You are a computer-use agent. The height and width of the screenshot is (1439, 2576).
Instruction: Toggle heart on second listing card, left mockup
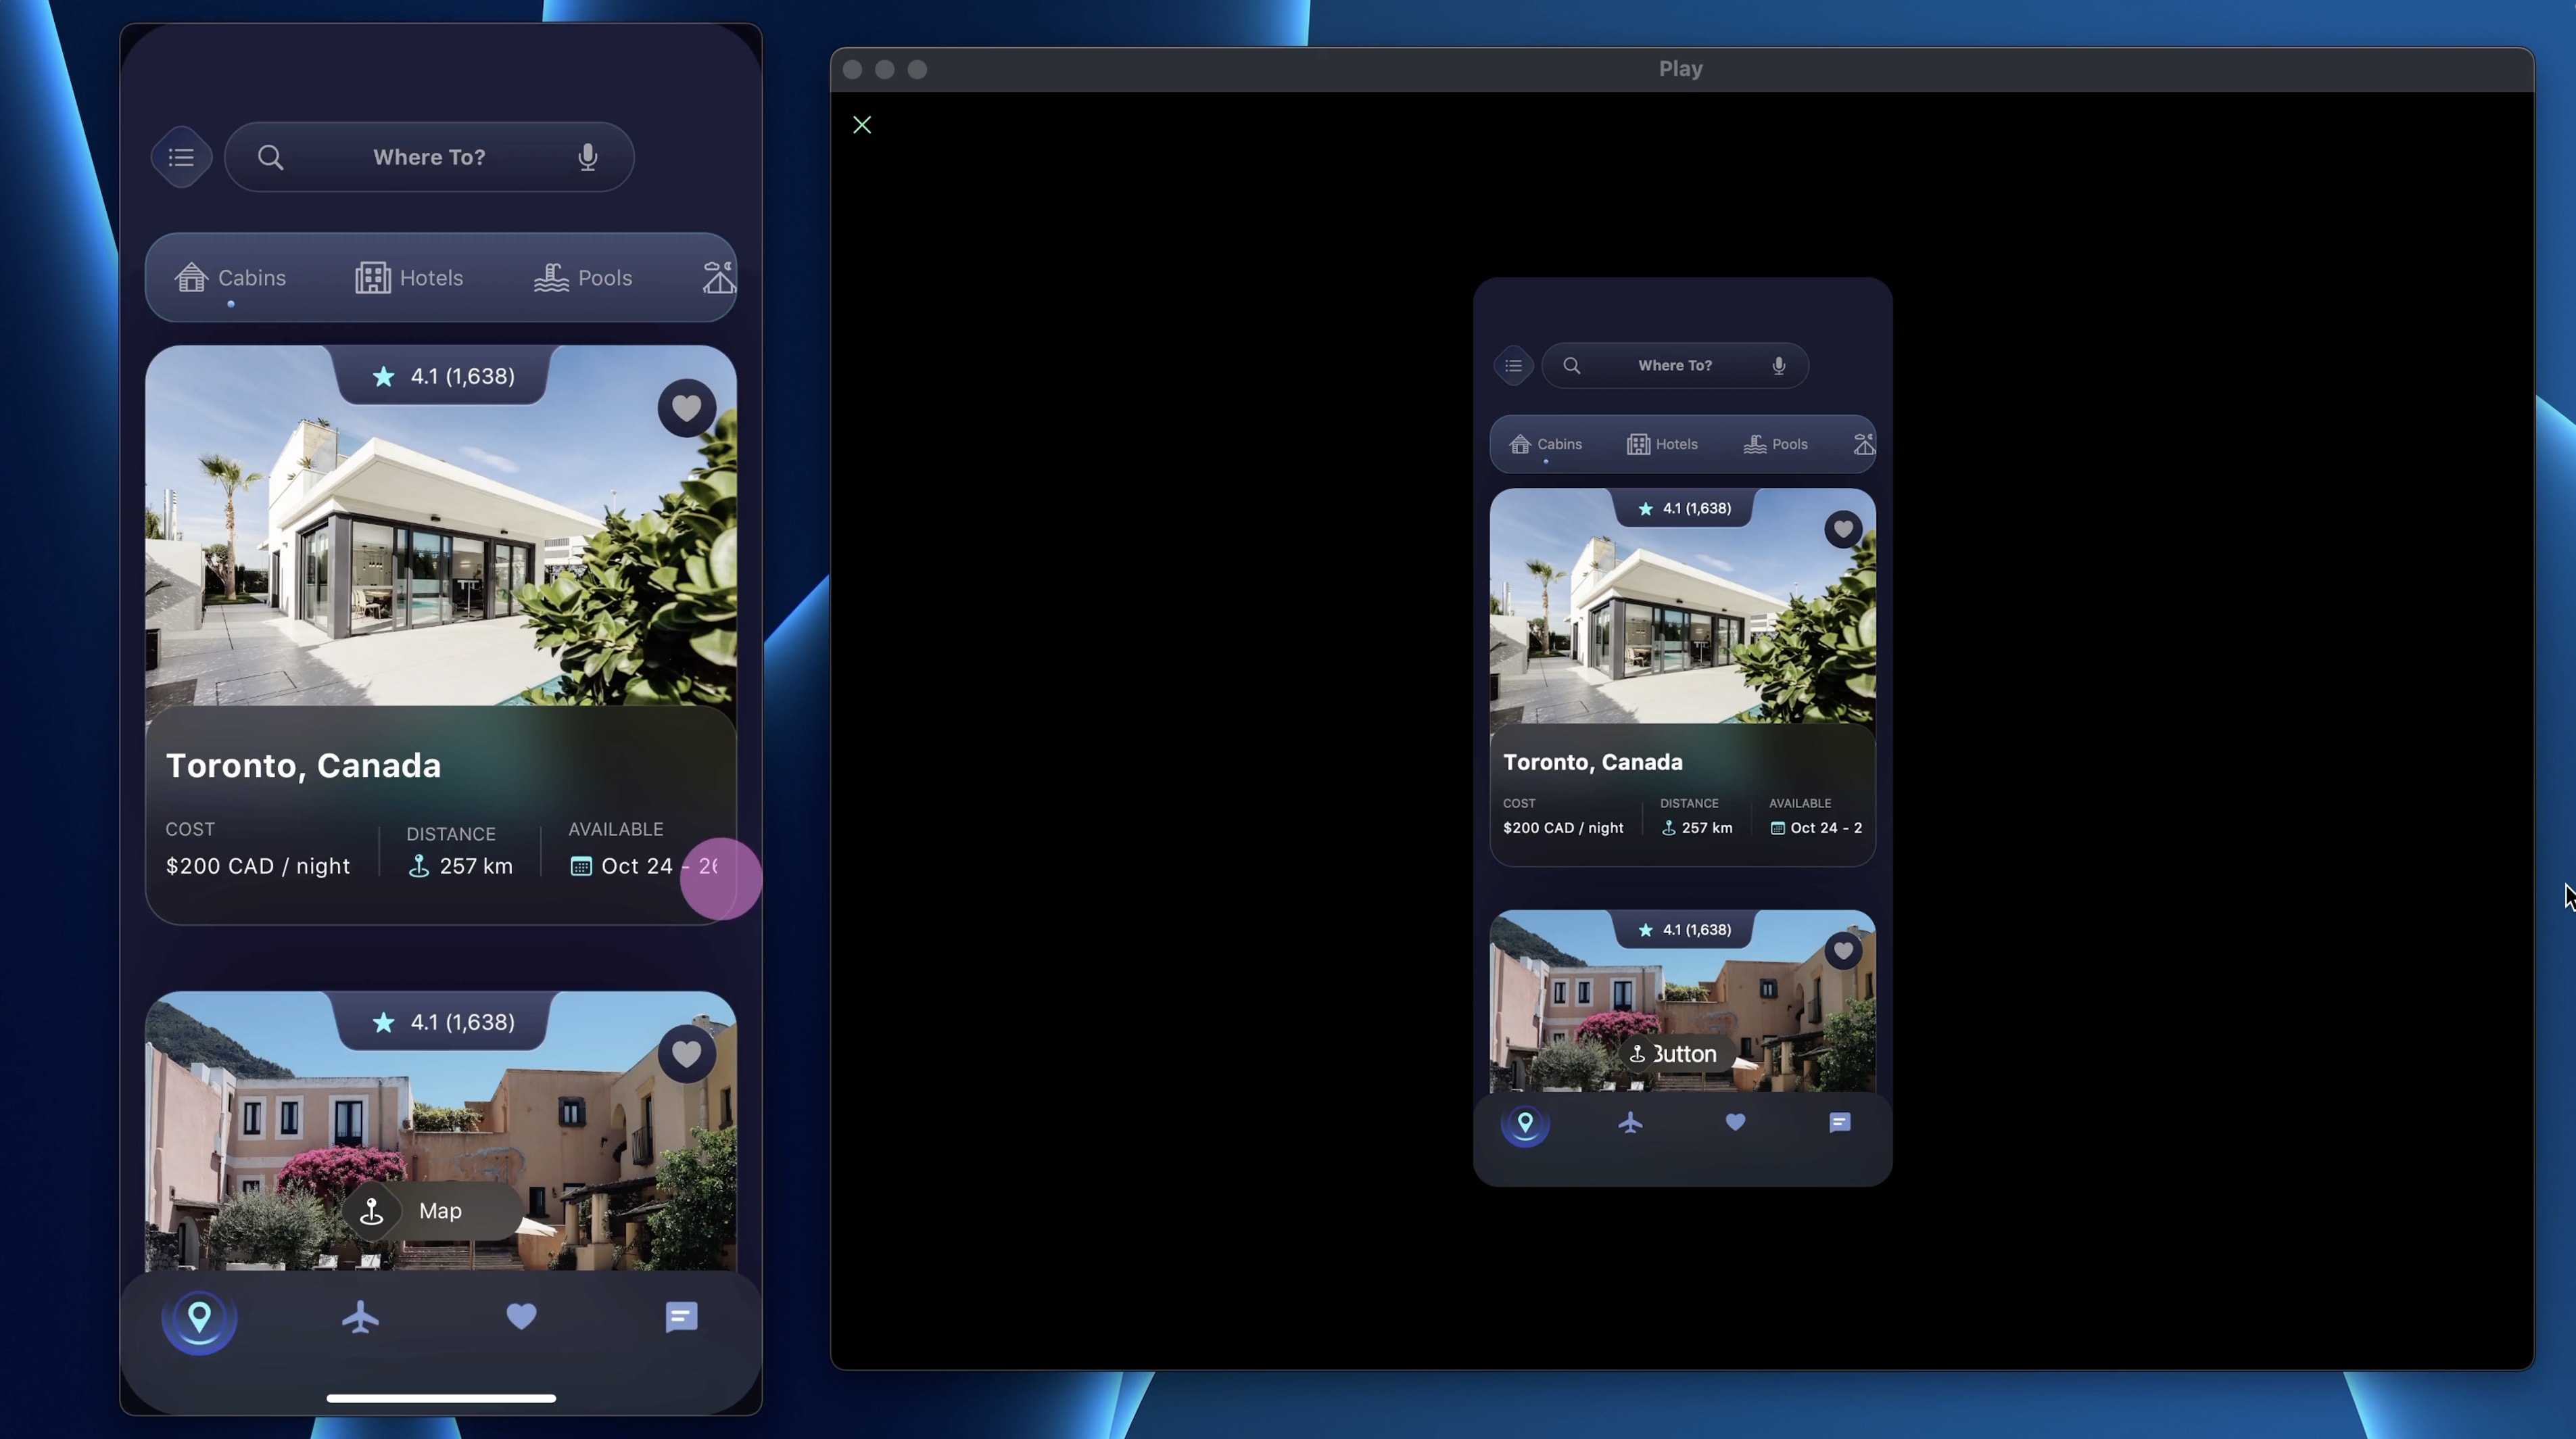point(686,1054)
